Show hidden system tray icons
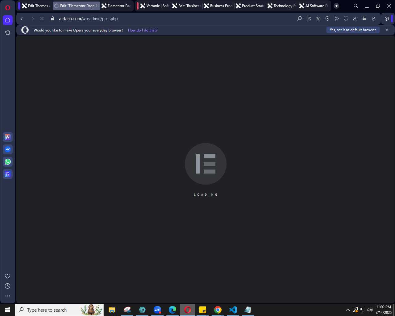This screenshot has height=316, width=395. pyautogui.click(x=348, y=310)
